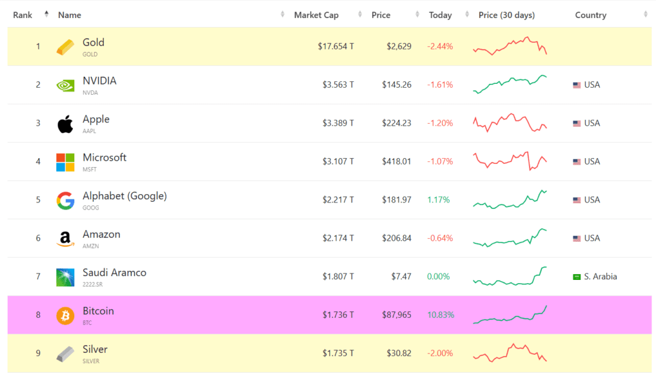
Task: Click Alphabet's 1.17% daily change
Action: click(x=438, y=200)
